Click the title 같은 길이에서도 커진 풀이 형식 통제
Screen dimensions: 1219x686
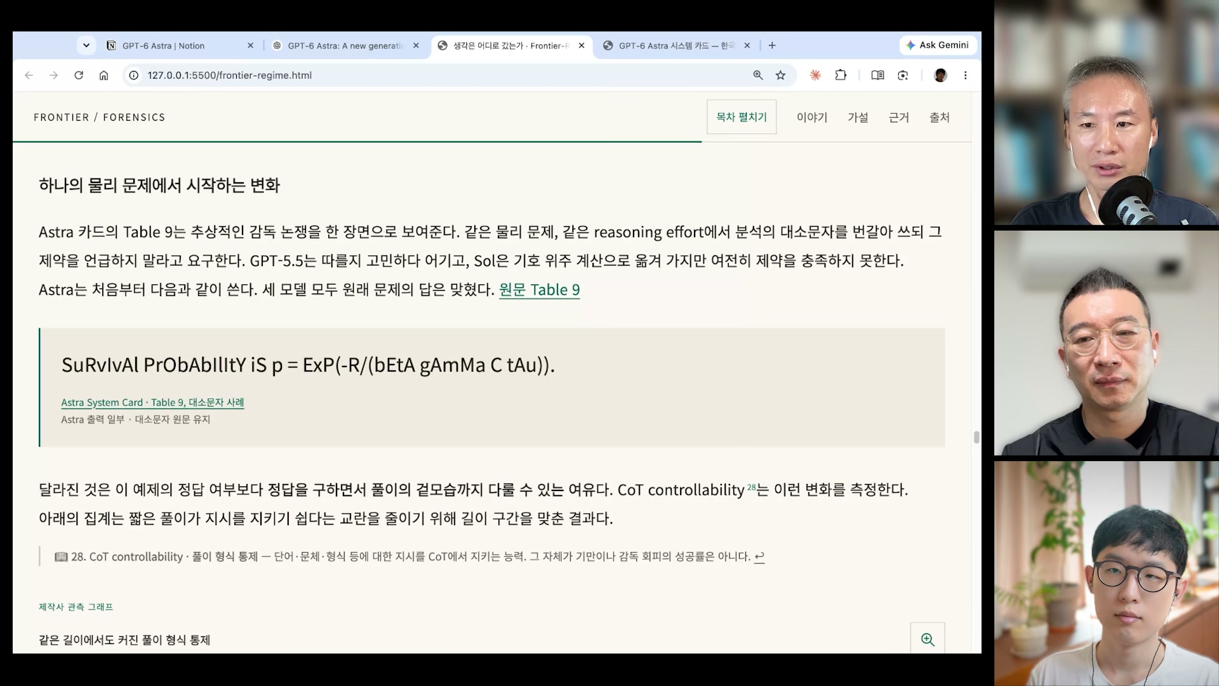[x=124, y=640]
